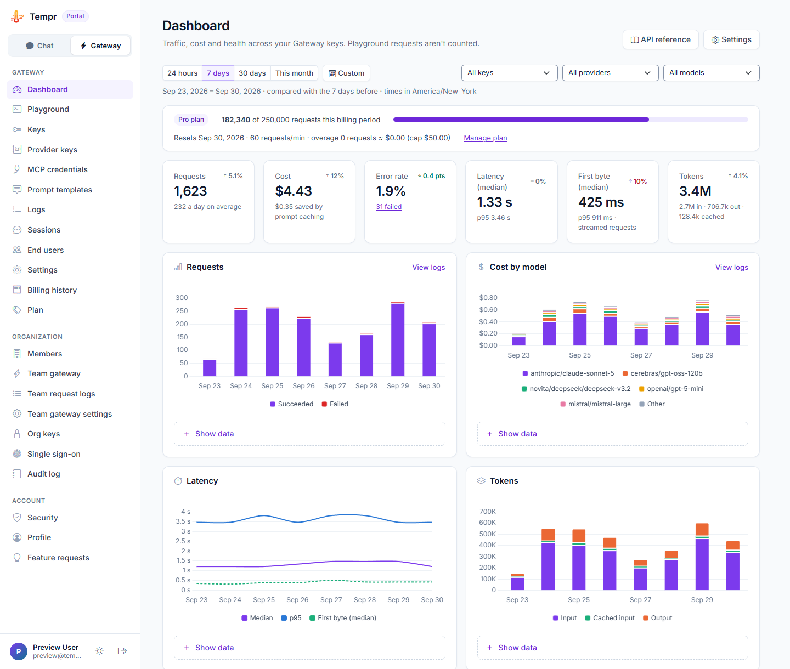Follow the Manage plan link
Viewport: 790px width, 669px height.
[x=486, y=138]
